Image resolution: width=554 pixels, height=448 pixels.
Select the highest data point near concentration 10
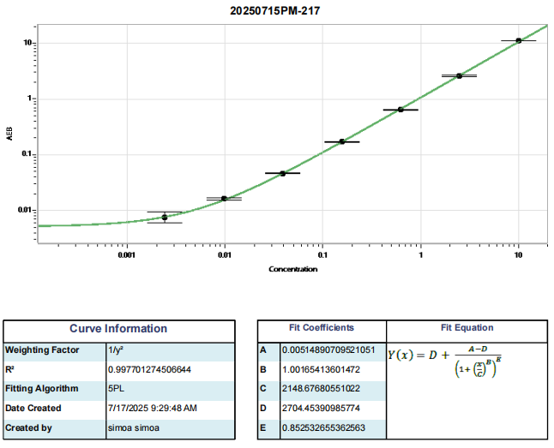519,40
